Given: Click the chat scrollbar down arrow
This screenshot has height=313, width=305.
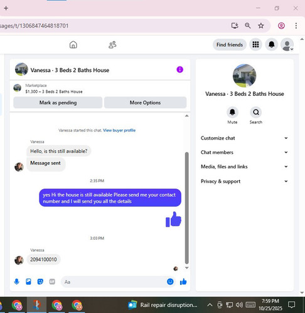Looking at the screenshot, I should 187,268.
